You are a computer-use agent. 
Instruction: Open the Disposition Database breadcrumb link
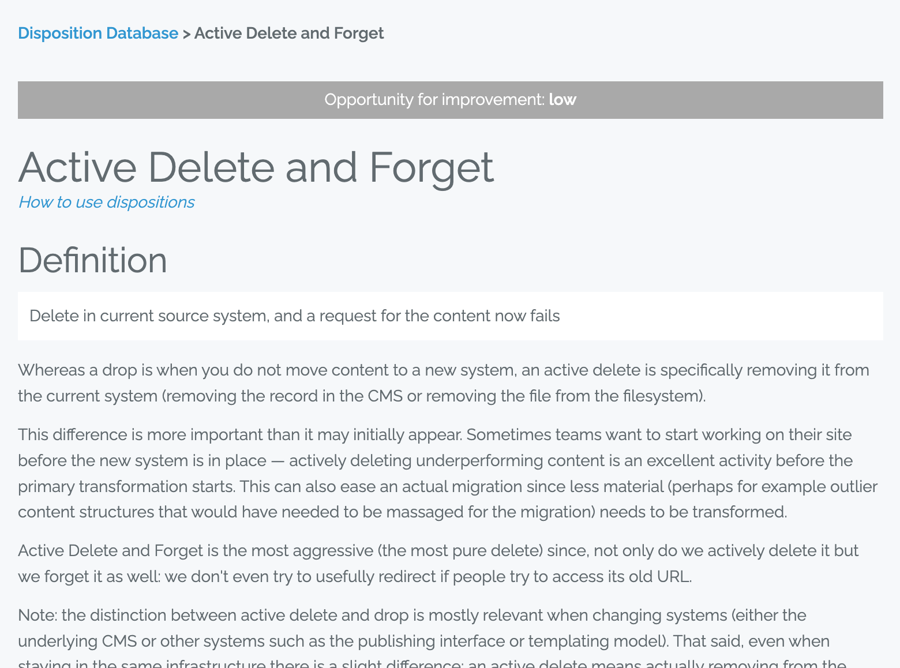tap(98, 33)
